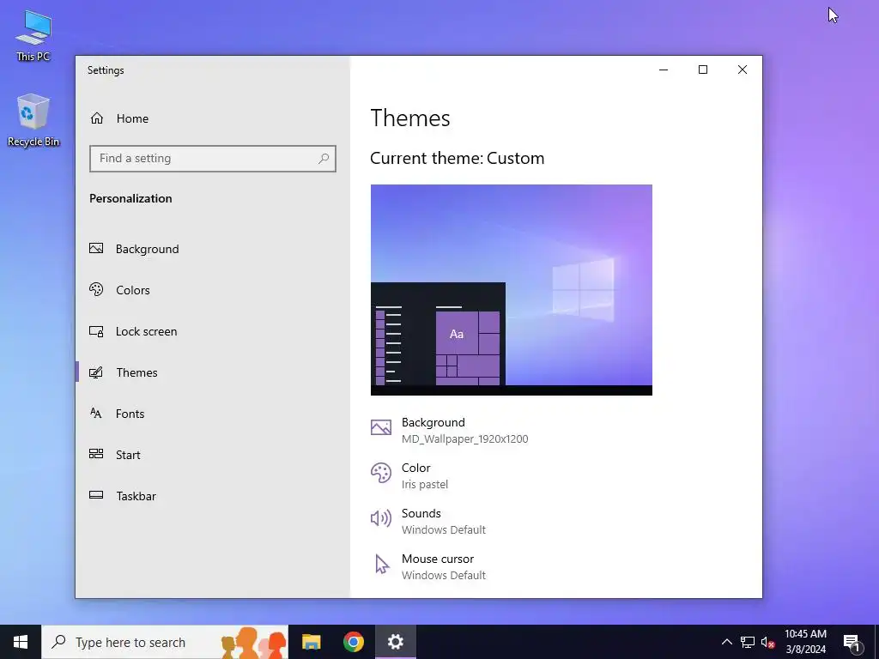This screenshot has height=659, width=879.
Task: Click the taskbar search box
Action: pyautogui.click(x=164, y=642)
